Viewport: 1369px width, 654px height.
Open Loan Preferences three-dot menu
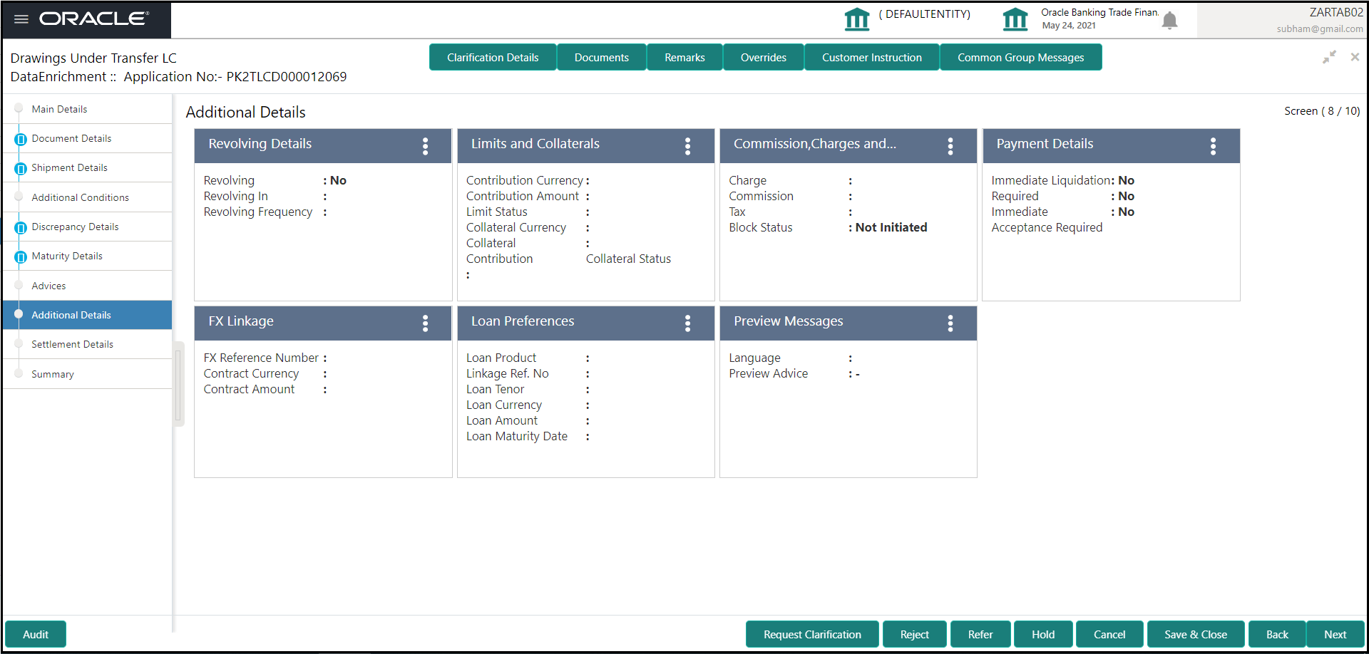687,323
